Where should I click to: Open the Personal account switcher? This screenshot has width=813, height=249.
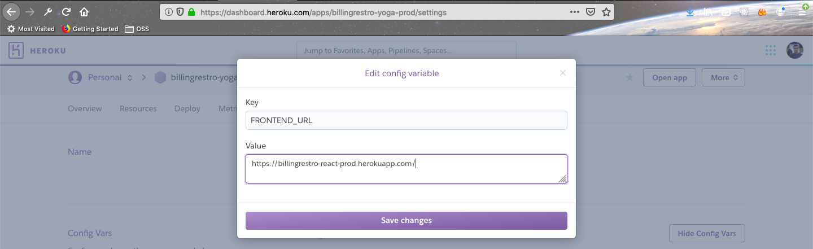(x=100, y=77)
